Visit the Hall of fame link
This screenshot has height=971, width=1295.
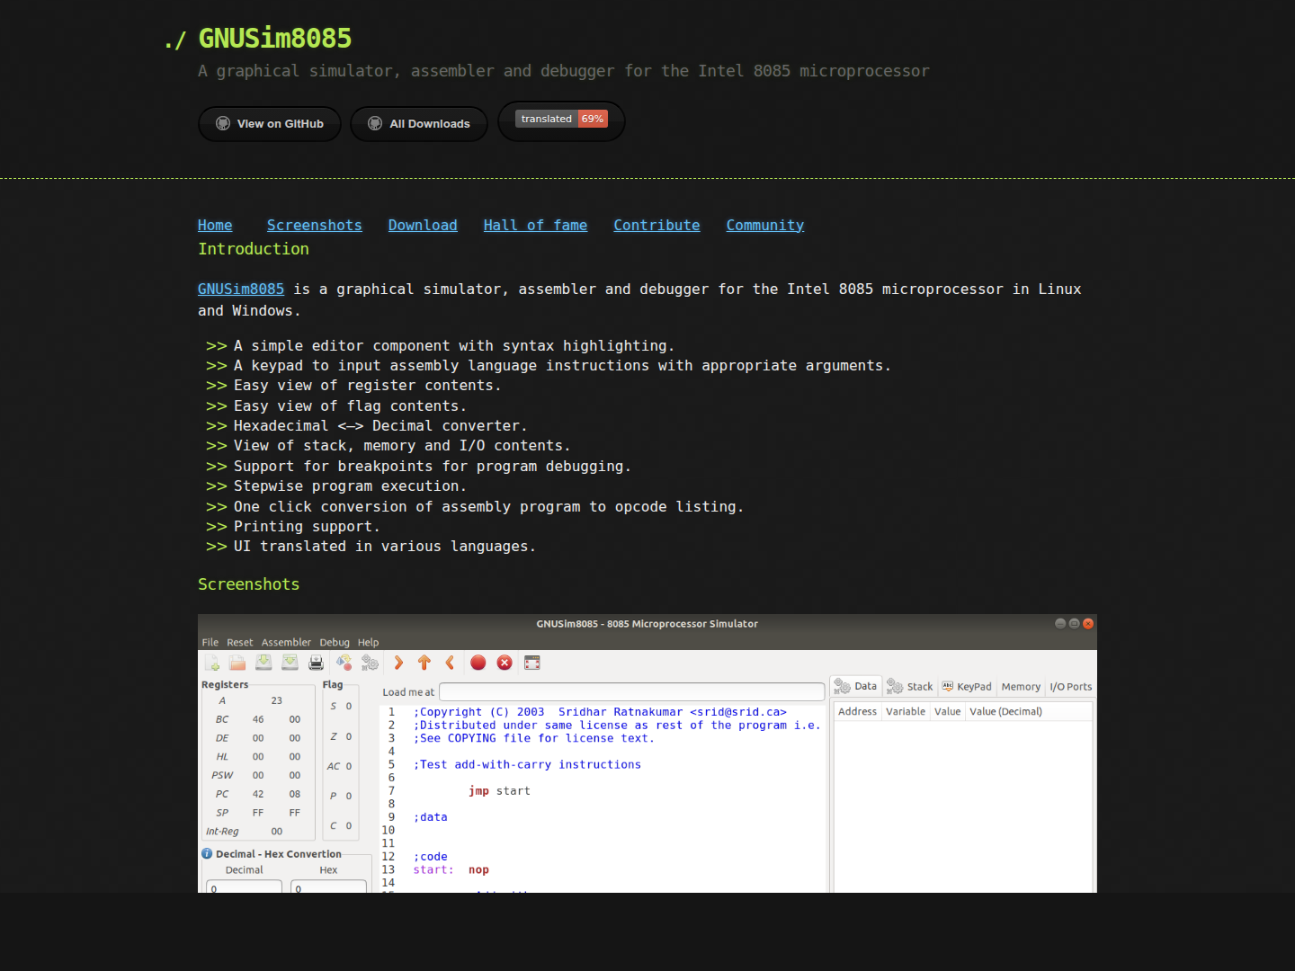[x=535, y=226]
